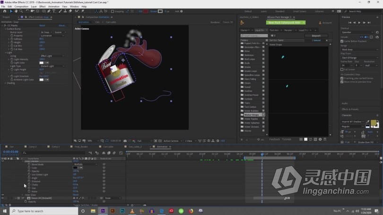Choose the Hand tool
The width and height of the screenshot is (383, 215).
(x=16, y=11)
